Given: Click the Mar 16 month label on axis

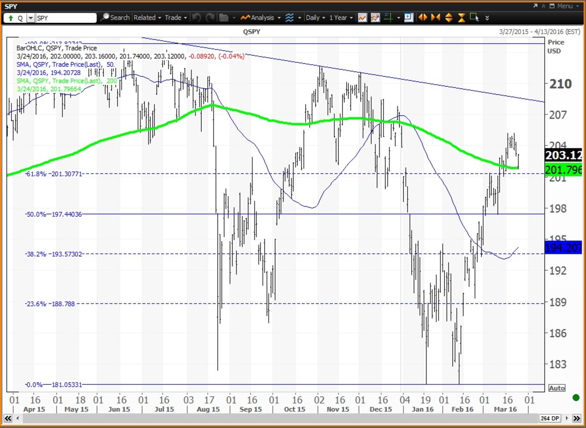Looking at the screenshot, I should pyautogui.click(x=505, y=409).
